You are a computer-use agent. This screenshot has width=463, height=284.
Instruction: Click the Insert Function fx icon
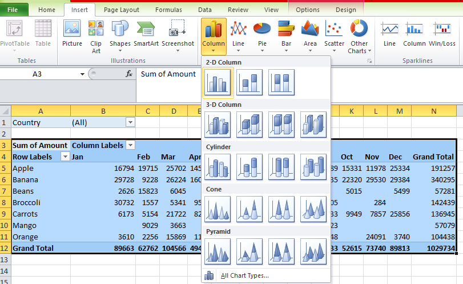[129, 74]
